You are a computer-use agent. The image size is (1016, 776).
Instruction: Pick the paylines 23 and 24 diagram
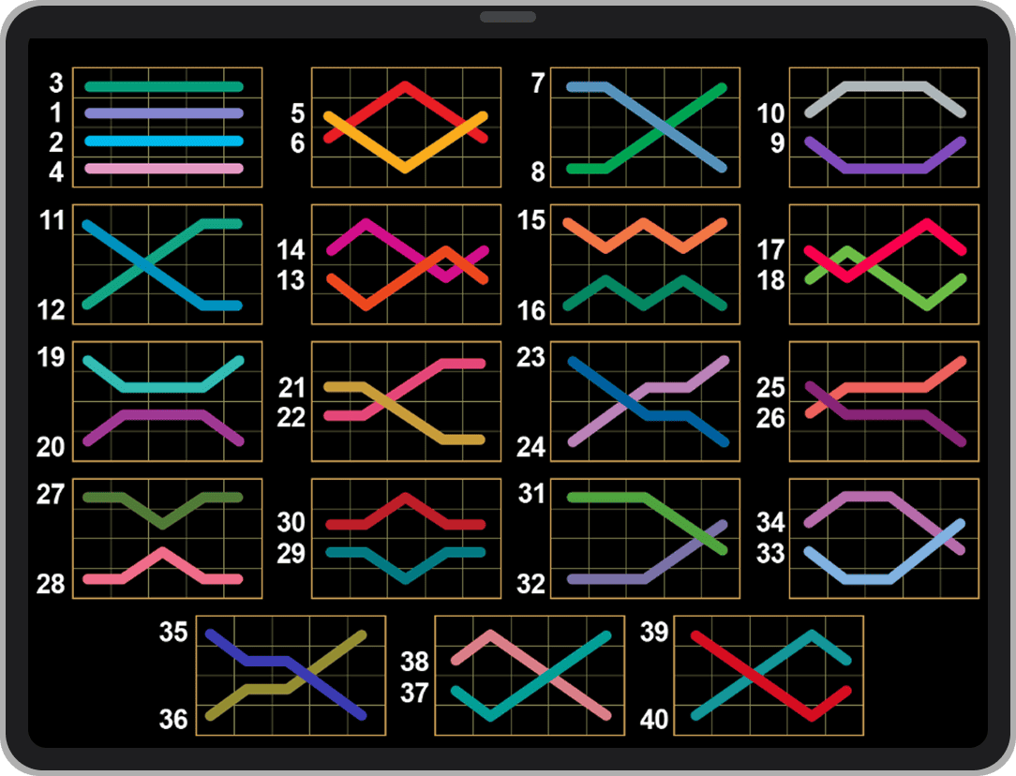(645, 401)
